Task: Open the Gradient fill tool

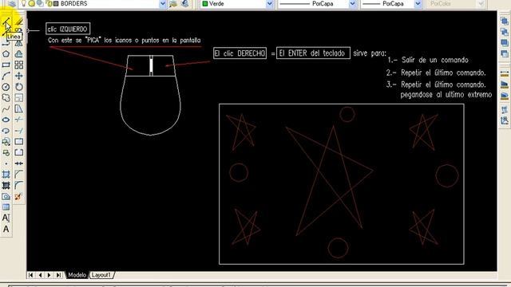Action: pyautogui.click(x=6, y=186)
